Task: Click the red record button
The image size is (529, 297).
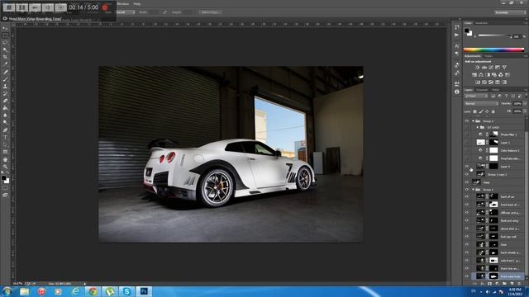Action: coord(106,7)
